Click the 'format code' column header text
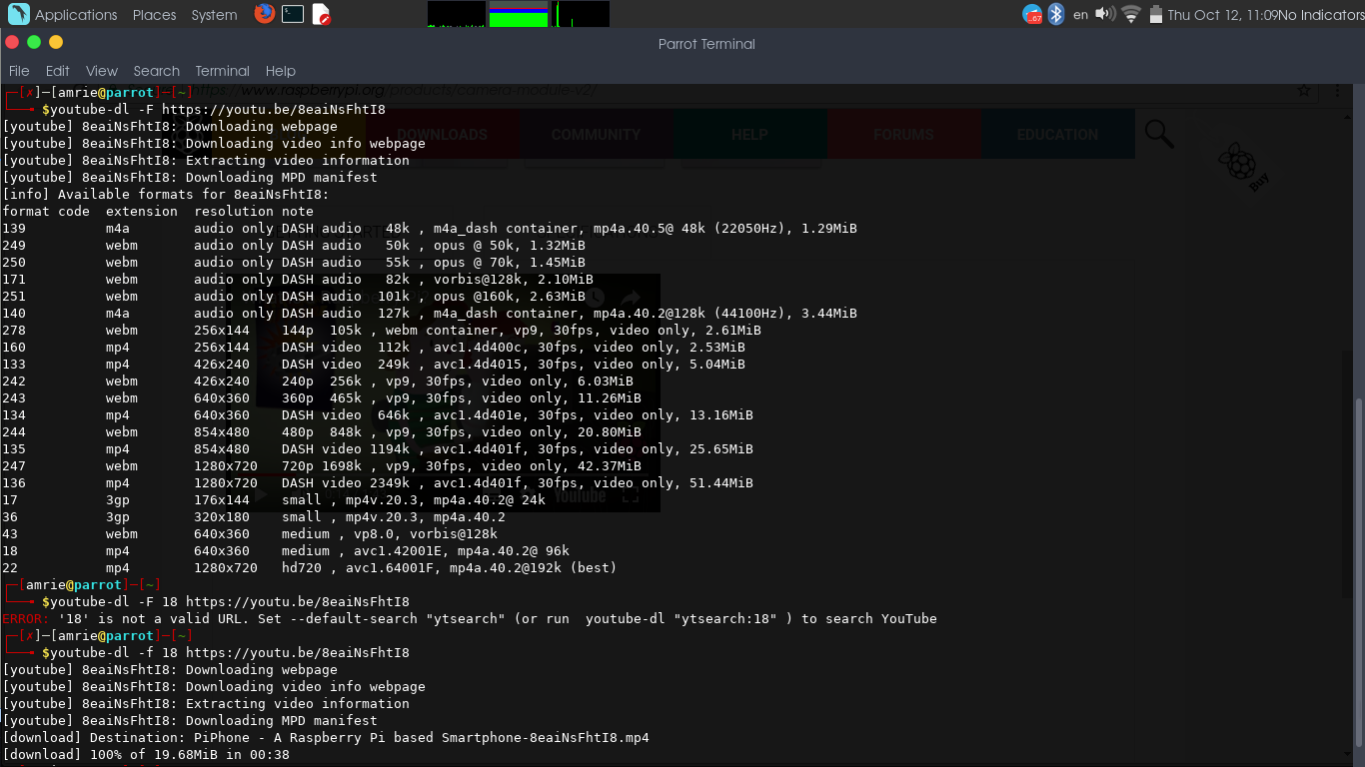This screenshot has height=767, width=1365. (x=46, y=212)
